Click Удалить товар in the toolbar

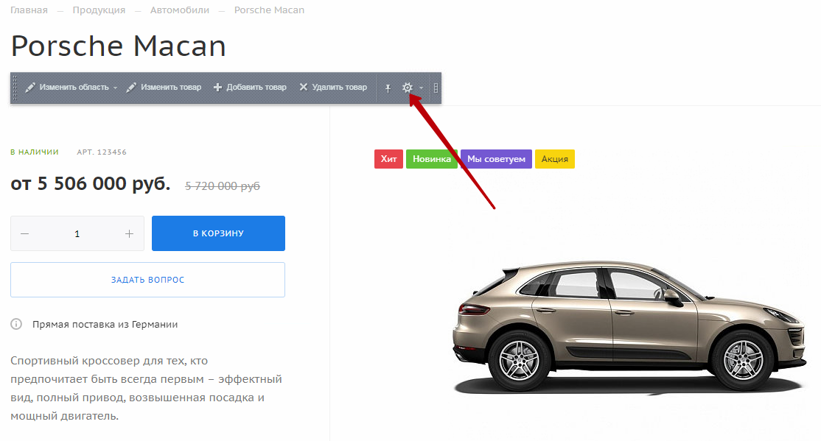(333, 88)
